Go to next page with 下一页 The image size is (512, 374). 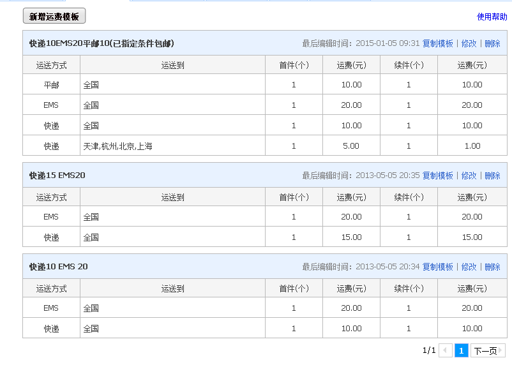click(x=488, y=350)
